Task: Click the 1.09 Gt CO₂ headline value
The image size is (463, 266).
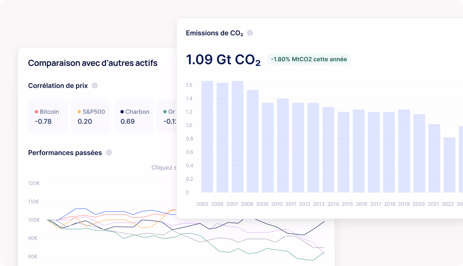Action: point(223,60)
